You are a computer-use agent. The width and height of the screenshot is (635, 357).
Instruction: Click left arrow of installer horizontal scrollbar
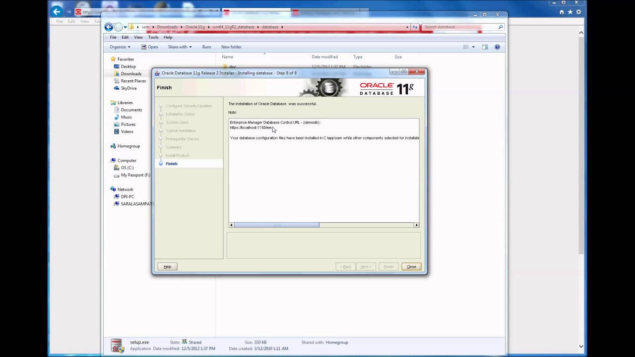(231, 225)
